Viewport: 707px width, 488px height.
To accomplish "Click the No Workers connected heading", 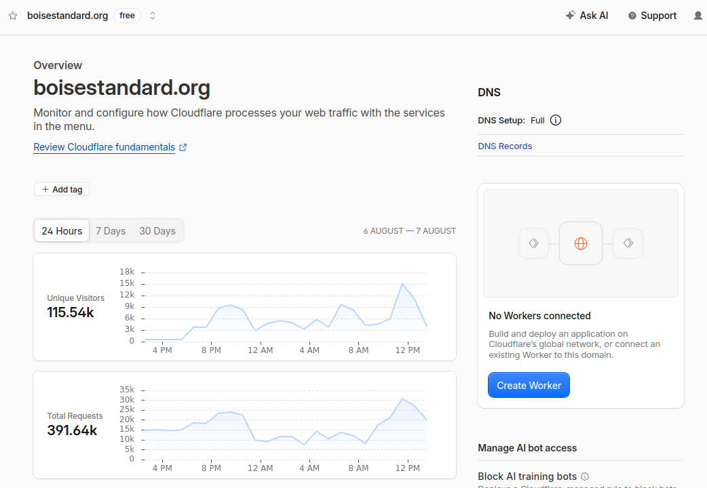I will [539, 316].
